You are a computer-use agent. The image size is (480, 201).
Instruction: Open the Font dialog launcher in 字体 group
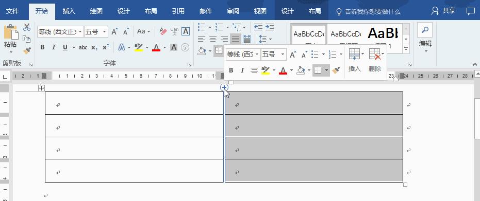coord(190,64)
